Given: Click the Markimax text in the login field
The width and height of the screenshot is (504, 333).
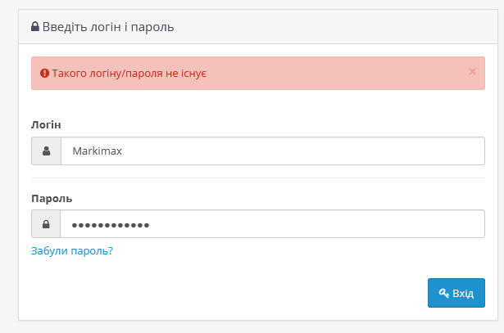Looking at the screenshot, I should pos(95,151).
